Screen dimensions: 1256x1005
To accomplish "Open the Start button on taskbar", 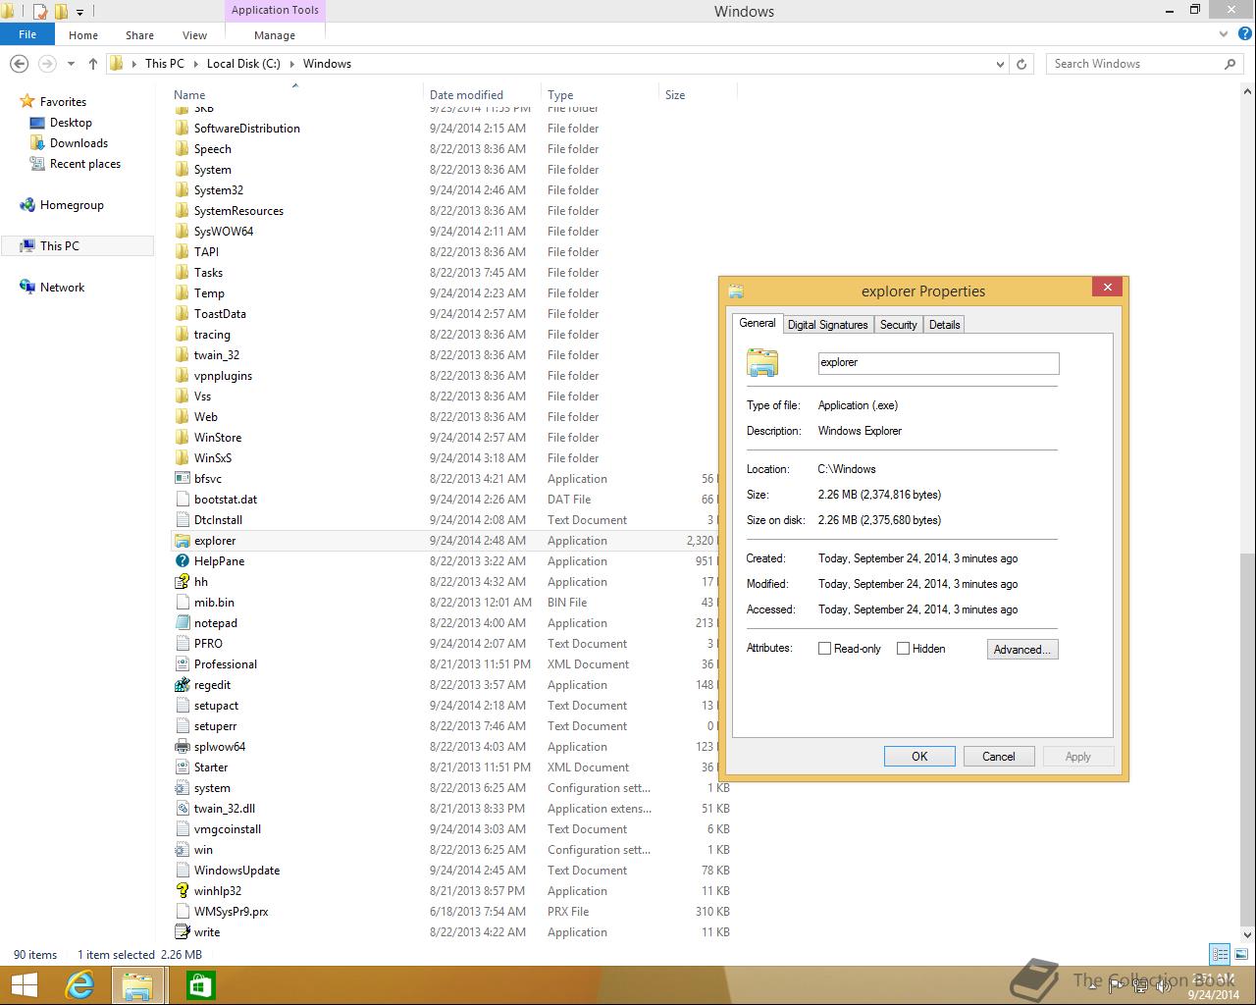I will pyautogui.click(x=25, y=985).
